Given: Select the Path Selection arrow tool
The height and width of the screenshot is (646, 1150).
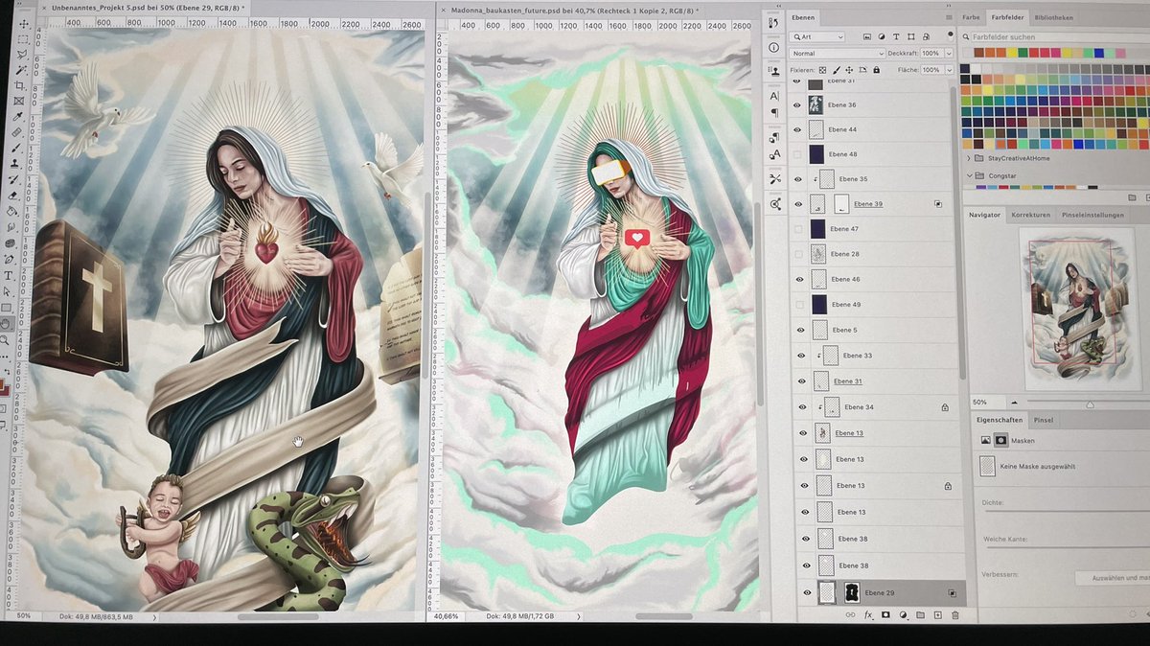Looking at the screenshot, I should point(8,291).
